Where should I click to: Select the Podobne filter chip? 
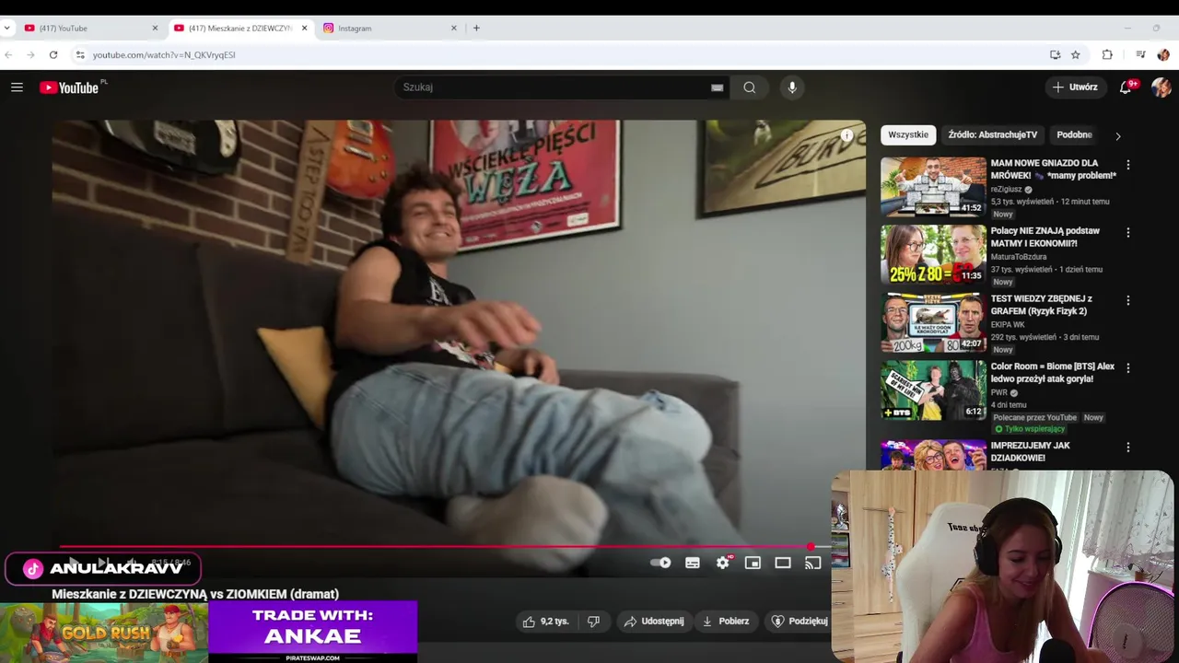[1074, 135]
